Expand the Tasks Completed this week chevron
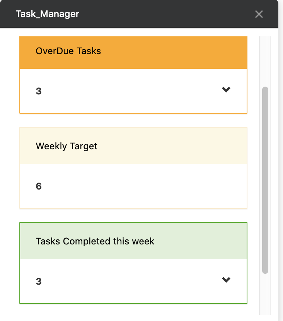 227,280
